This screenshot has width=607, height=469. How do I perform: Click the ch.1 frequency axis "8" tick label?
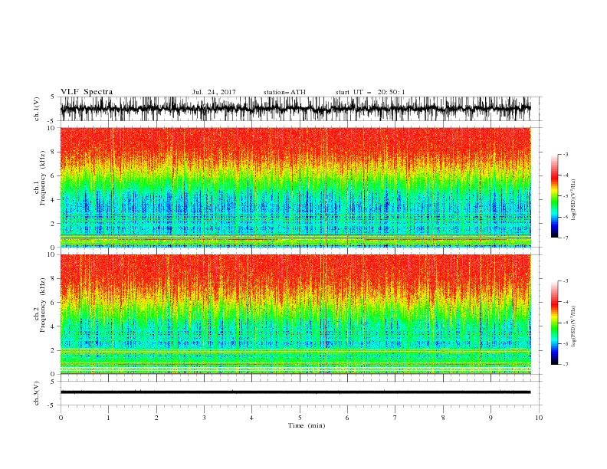pyautogui.click(x=54, y=152)
